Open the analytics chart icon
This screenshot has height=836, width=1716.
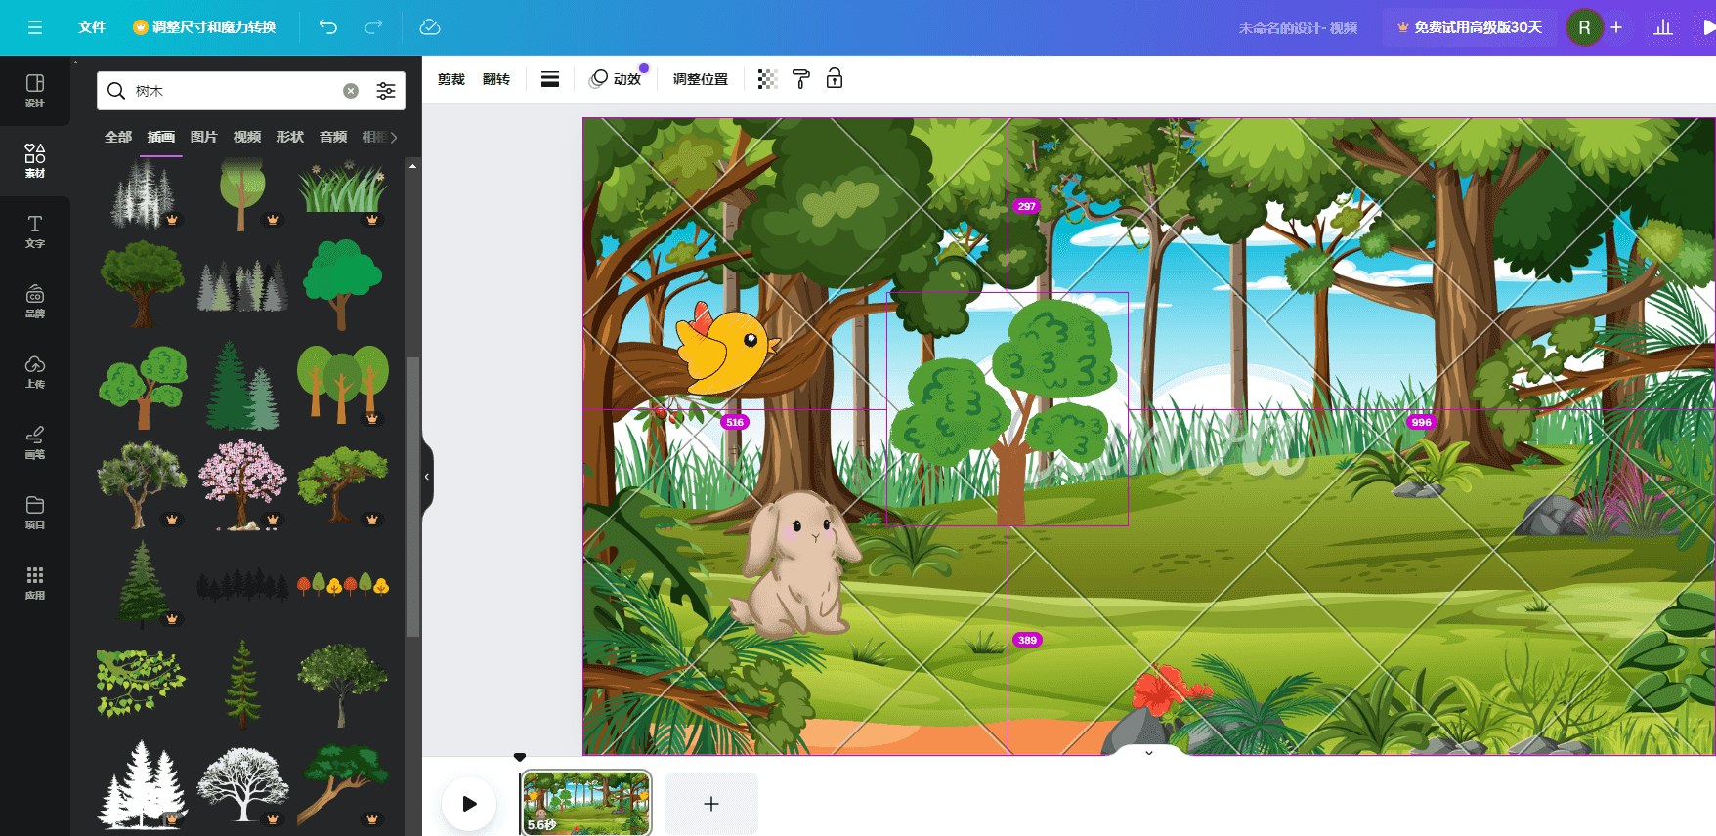tap(1663, 27)
